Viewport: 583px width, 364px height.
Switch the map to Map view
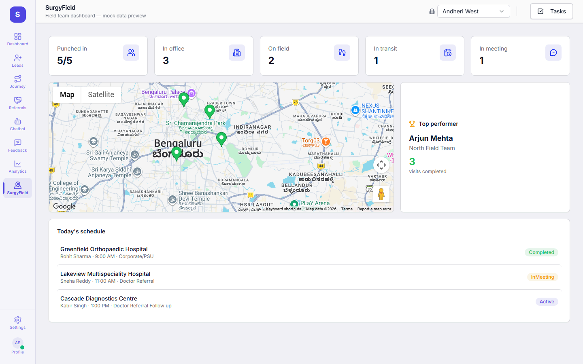coord(67,95)
